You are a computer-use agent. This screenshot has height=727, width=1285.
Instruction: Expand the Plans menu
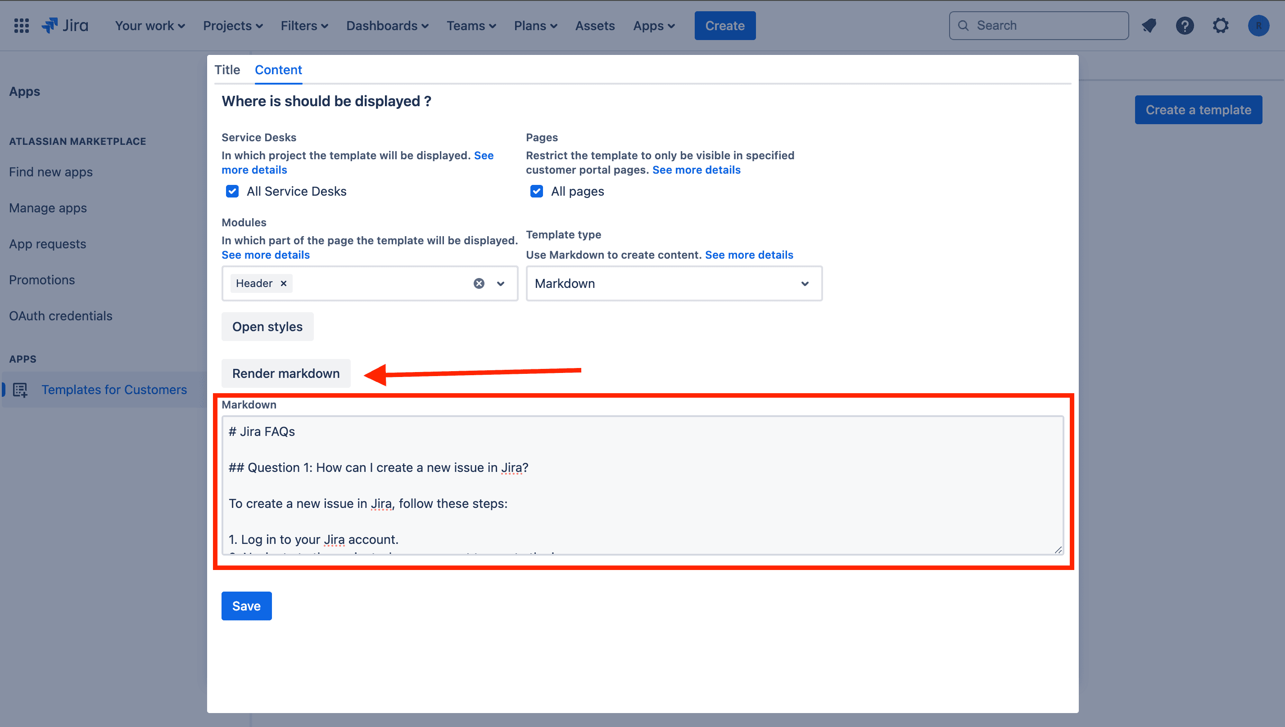[536, 26]
